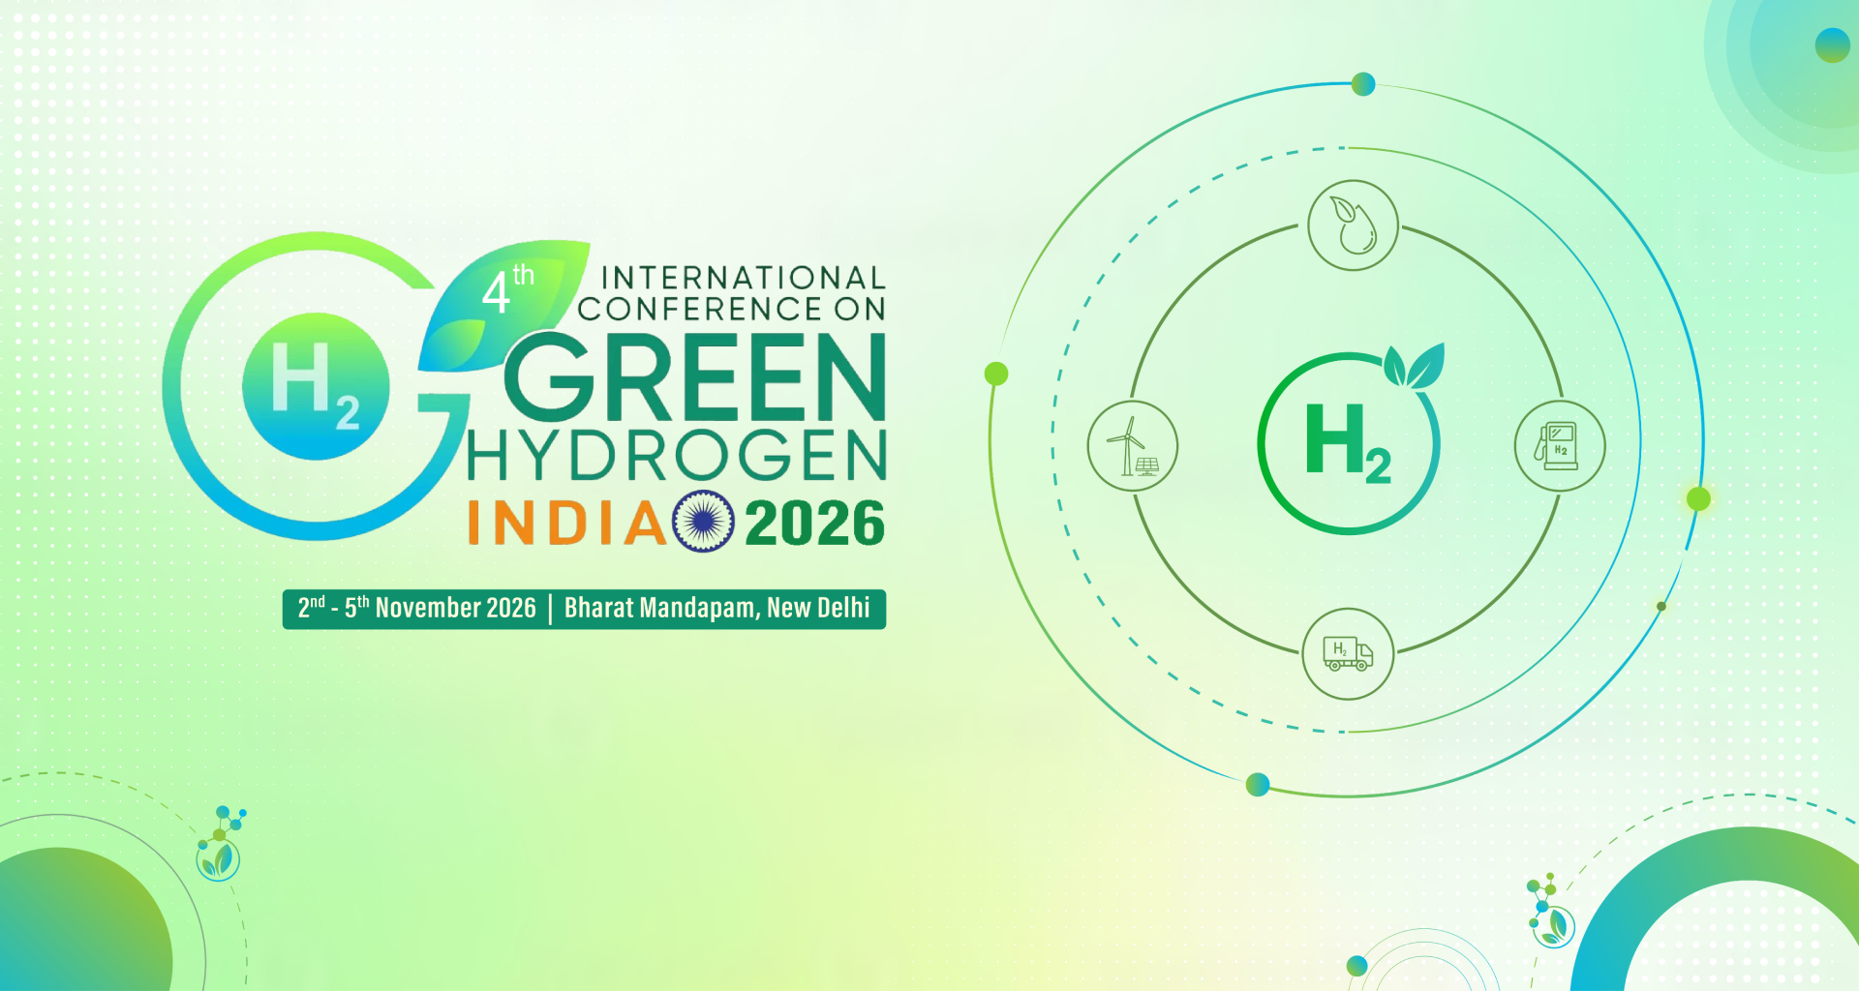This screenshot has height=991, width=1859.
Task: Click the Ashoka Chakra wheel emblem
Action: click(704, 522)
